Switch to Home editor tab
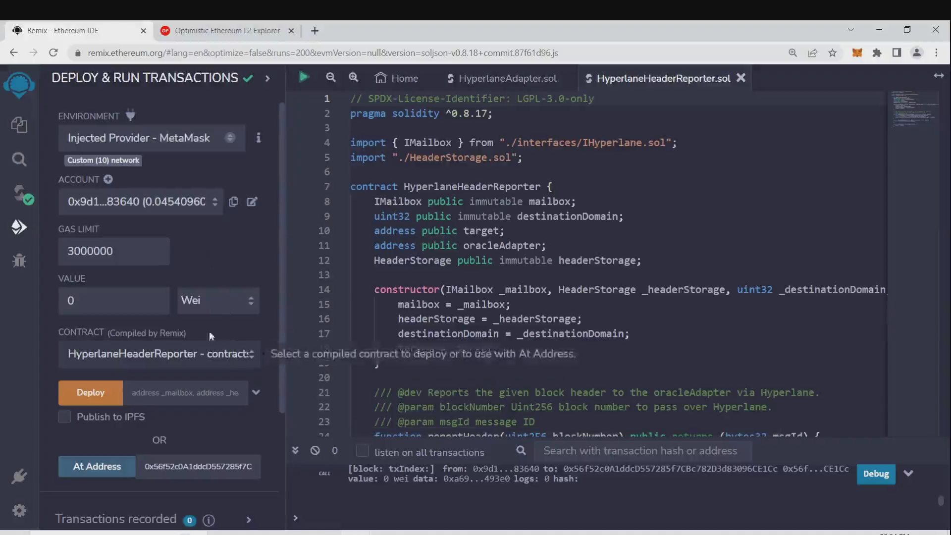The image size is (951, 535). [397, 78]
